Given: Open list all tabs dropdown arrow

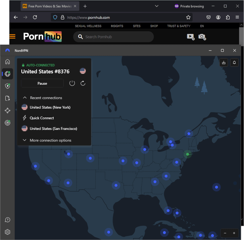Looking at the screenshot, I should (157, 6).
